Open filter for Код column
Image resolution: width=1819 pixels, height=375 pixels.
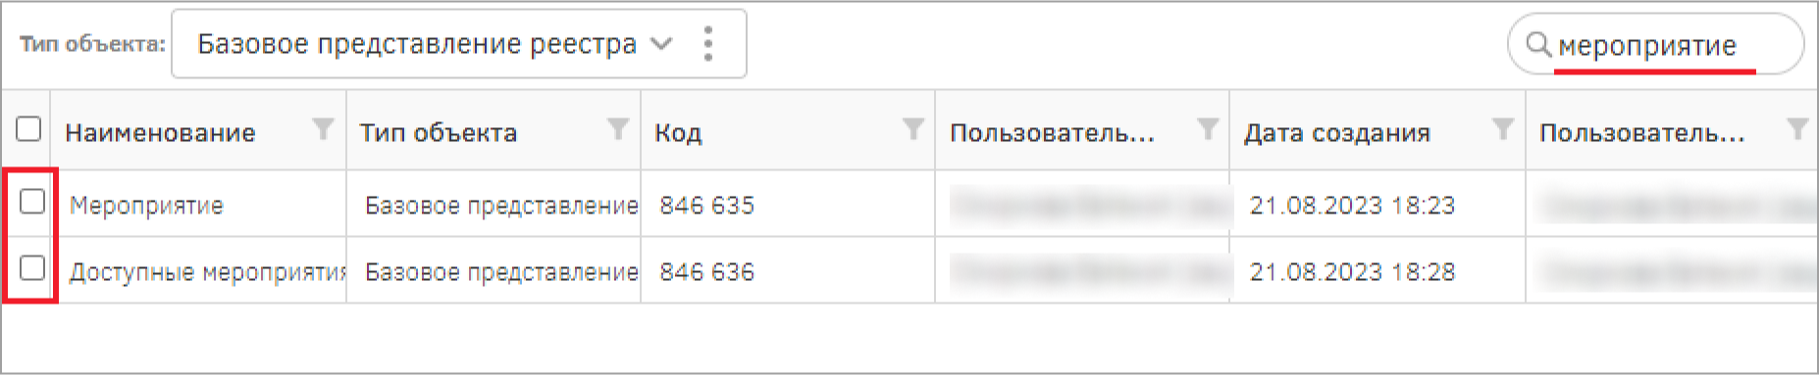tap(913, 128)
